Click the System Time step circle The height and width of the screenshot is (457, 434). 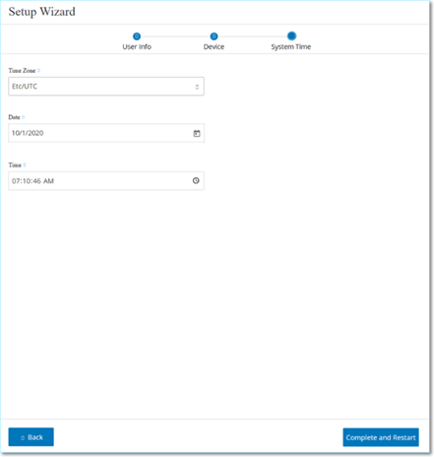coord(291,35)
